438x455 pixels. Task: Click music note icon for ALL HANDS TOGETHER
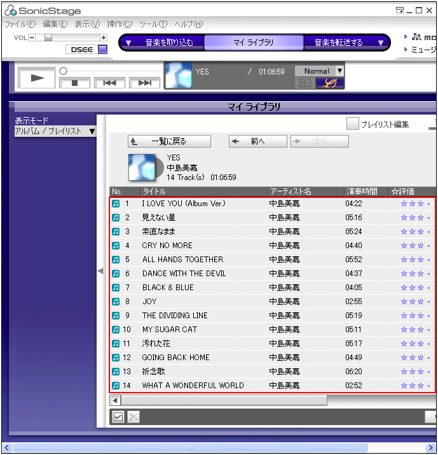tap(116, 260)
